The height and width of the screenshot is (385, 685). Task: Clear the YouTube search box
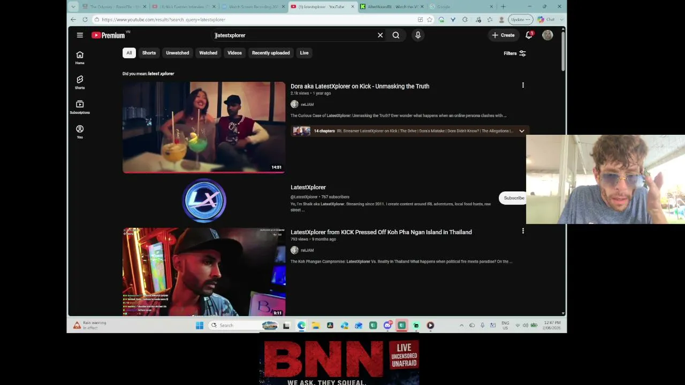click(x=380, y=35)
